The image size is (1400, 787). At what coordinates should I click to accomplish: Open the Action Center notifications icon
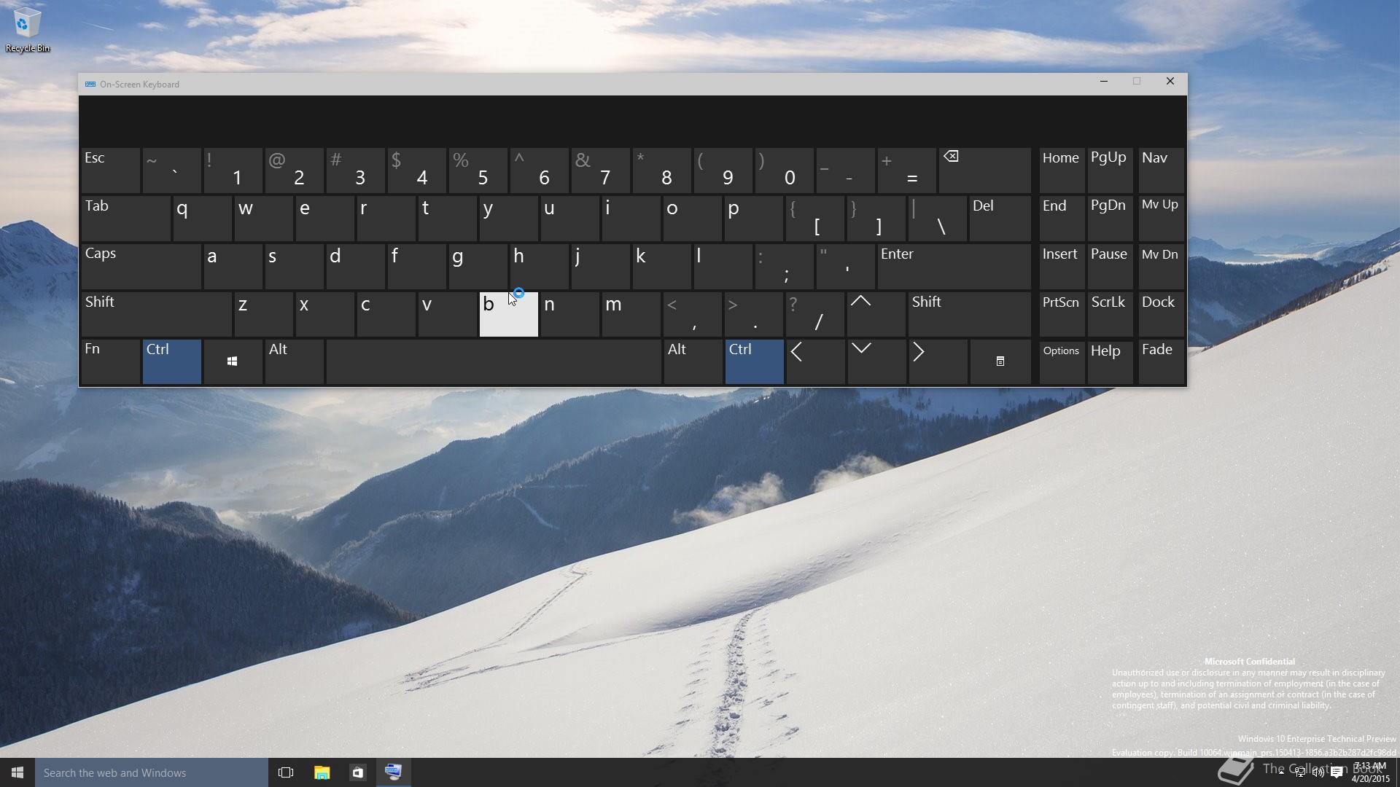[x=1337, y=772]
